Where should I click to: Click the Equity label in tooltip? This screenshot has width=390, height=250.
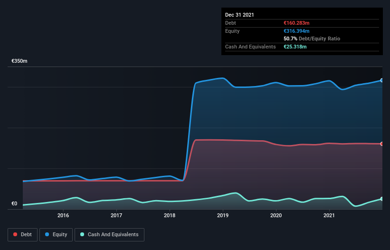232,31
